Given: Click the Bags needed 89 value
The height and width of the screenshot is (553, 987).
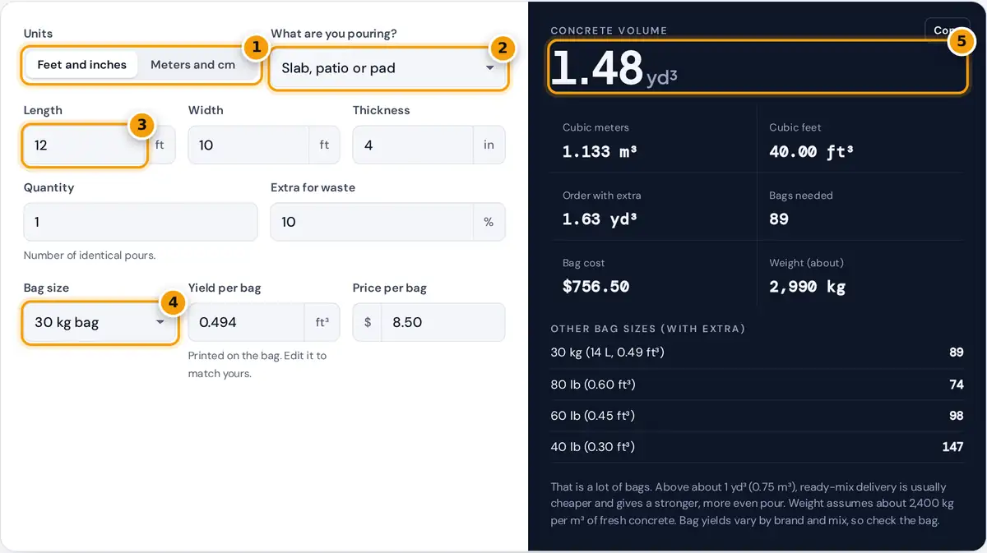Looking at the screenshot, I should coord(779,219).
